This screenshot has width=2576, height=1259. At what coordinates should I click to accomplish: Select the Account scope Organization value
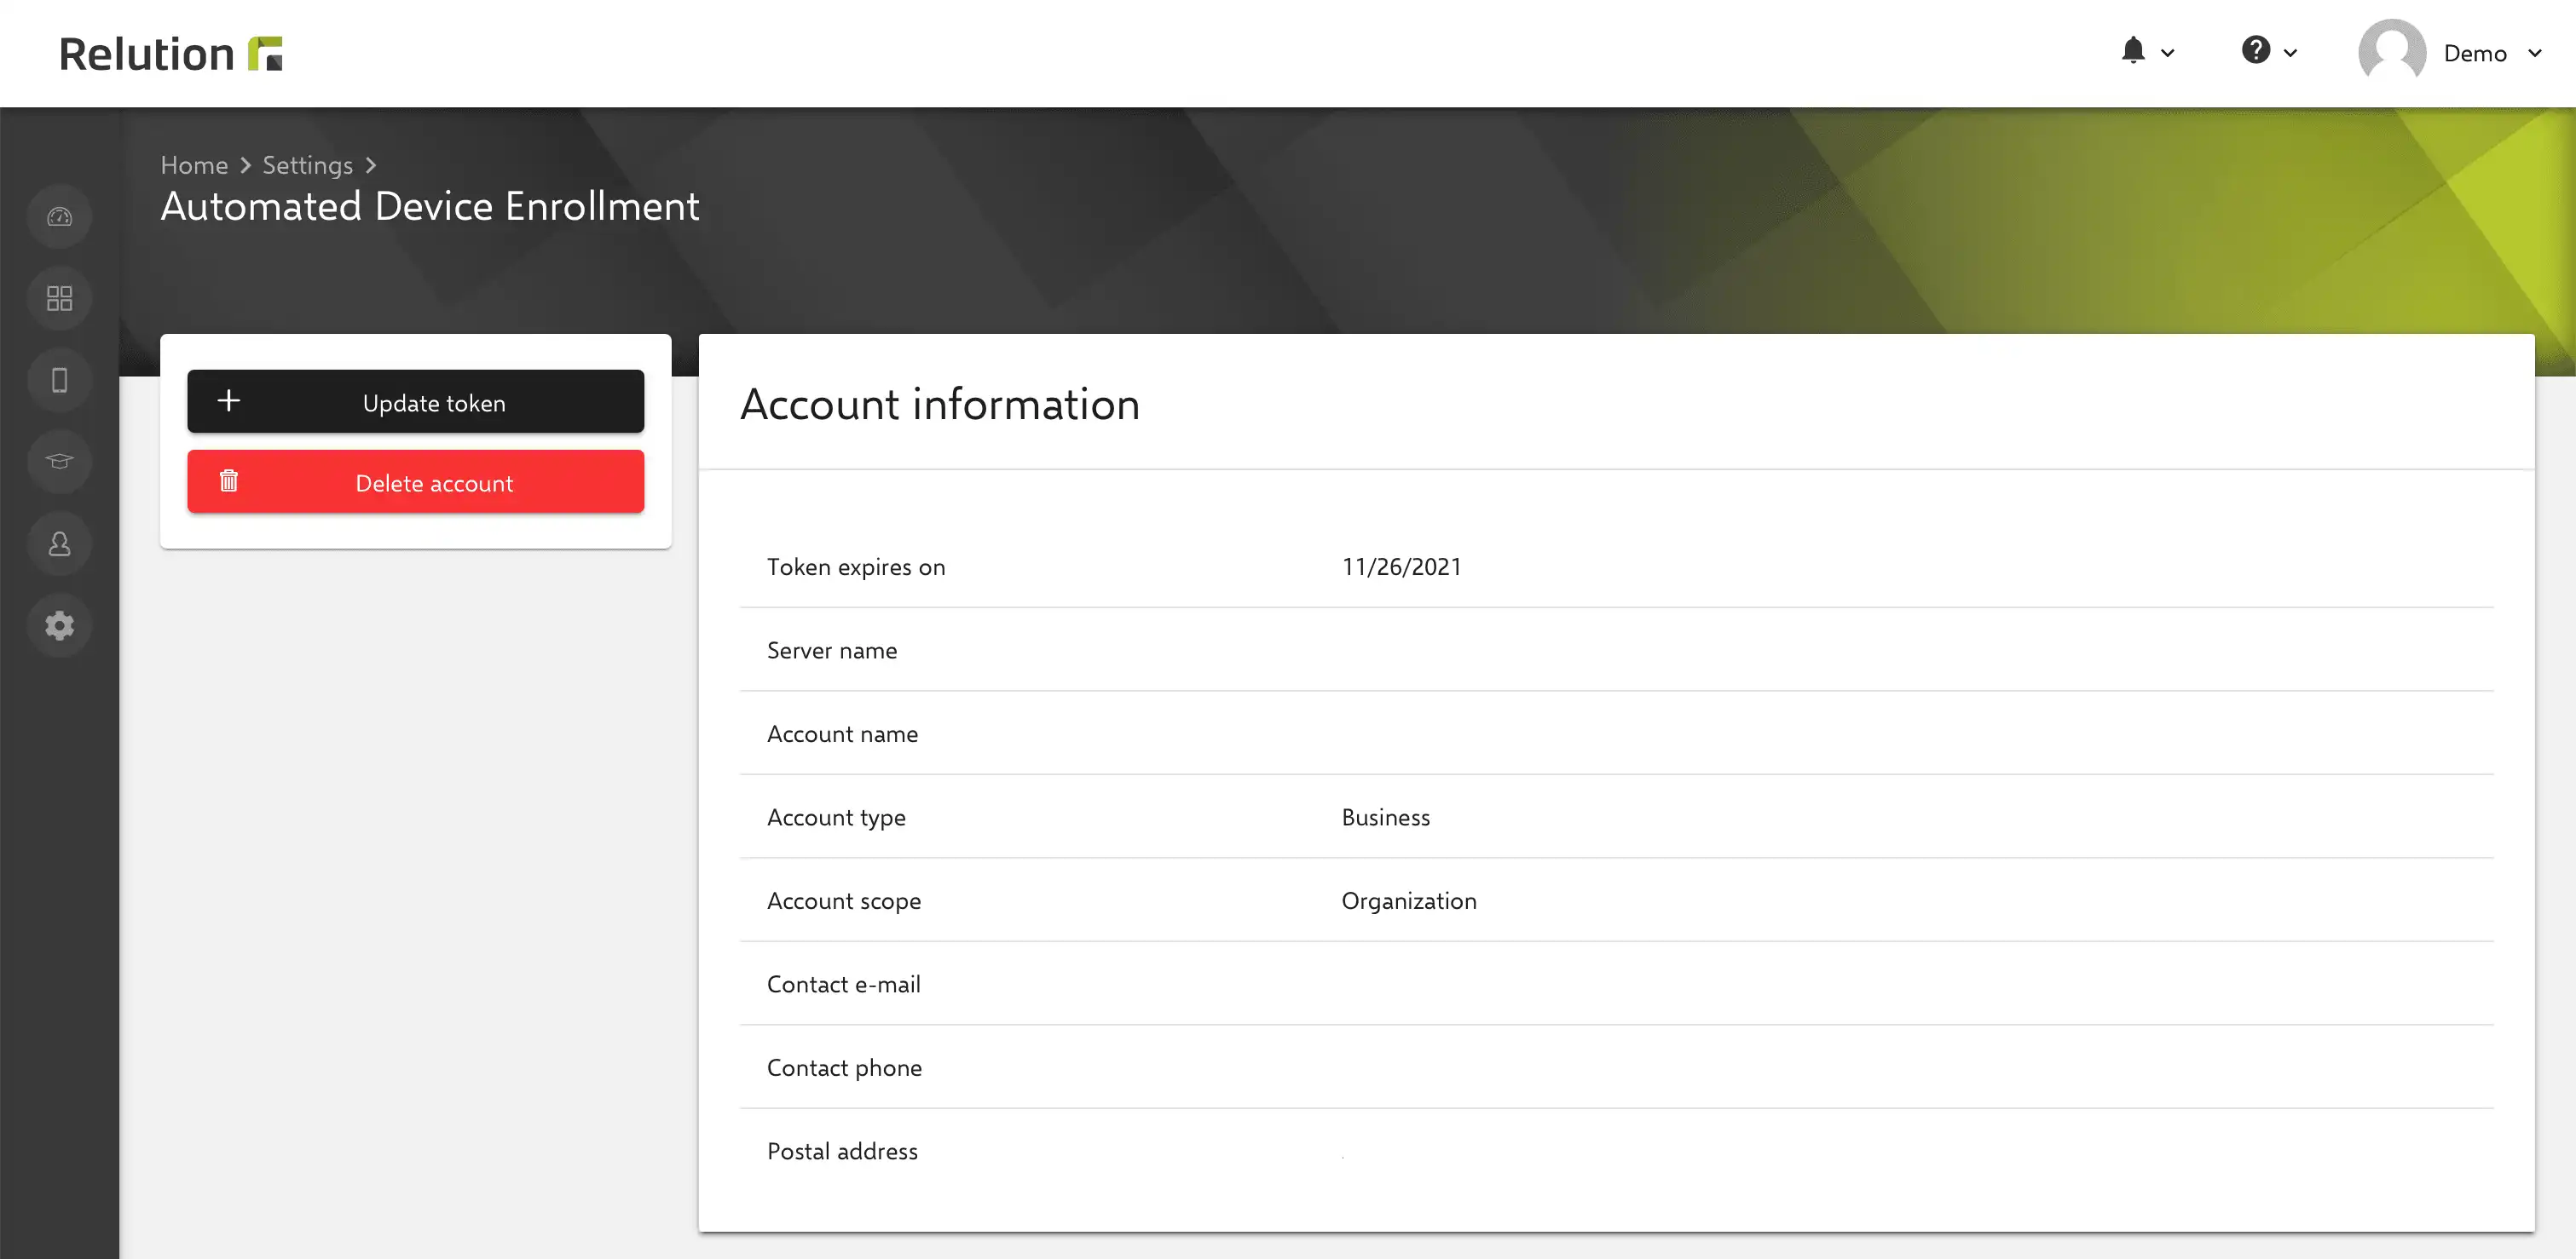(x=1408, y=901)
